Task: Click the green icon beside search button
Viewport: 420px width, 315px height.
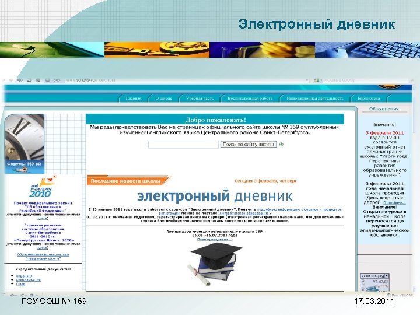Action: click(x=281, y=145)
